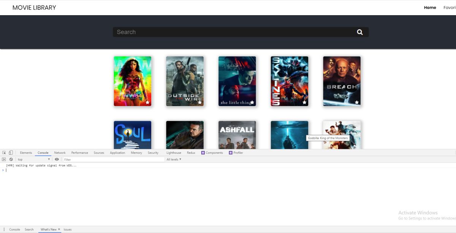Switch drawer to Console tab

[14, 230]
